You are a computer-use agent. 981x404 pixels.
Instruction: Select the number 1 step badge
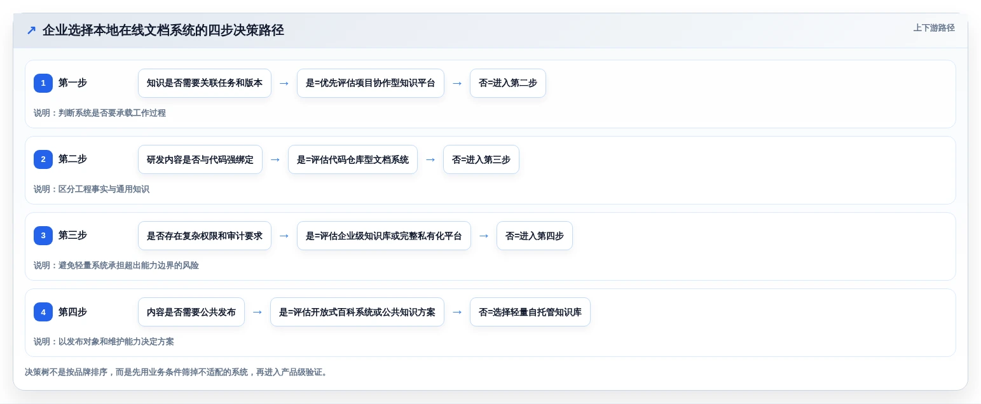[x=43, y=83]
